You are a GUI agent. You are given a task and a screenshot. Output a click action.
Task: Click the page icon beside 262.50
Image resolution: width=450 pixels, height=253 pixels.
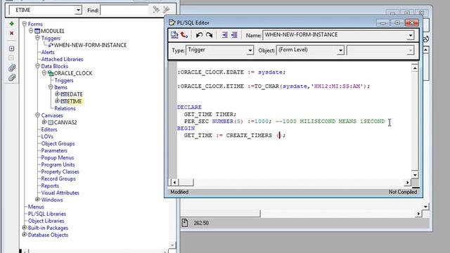(x=184, y=223)
